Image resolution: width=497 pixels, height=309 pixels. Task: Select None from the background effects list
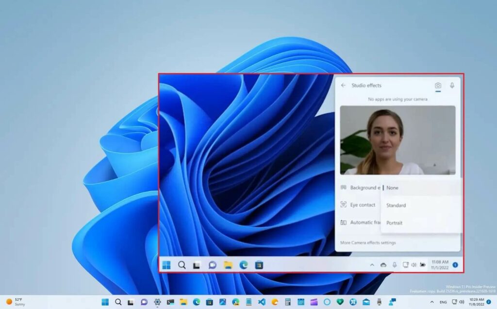(x=393, y=188)
